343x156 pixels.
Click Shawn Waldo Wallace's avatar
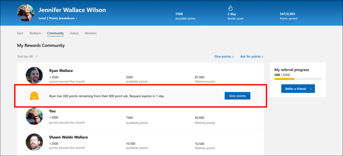pyautogui.click(x=34, y=142)
